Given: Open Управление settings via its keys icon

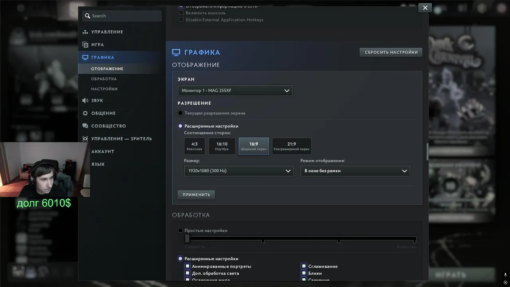Looking at the screenshot, I should (85, 32).
